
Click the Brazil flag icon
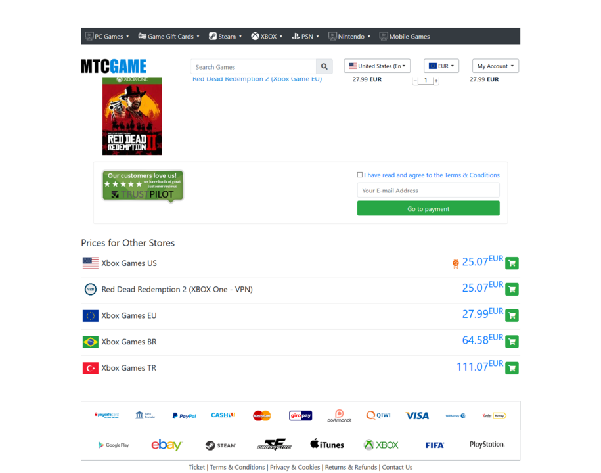[91, 342]
